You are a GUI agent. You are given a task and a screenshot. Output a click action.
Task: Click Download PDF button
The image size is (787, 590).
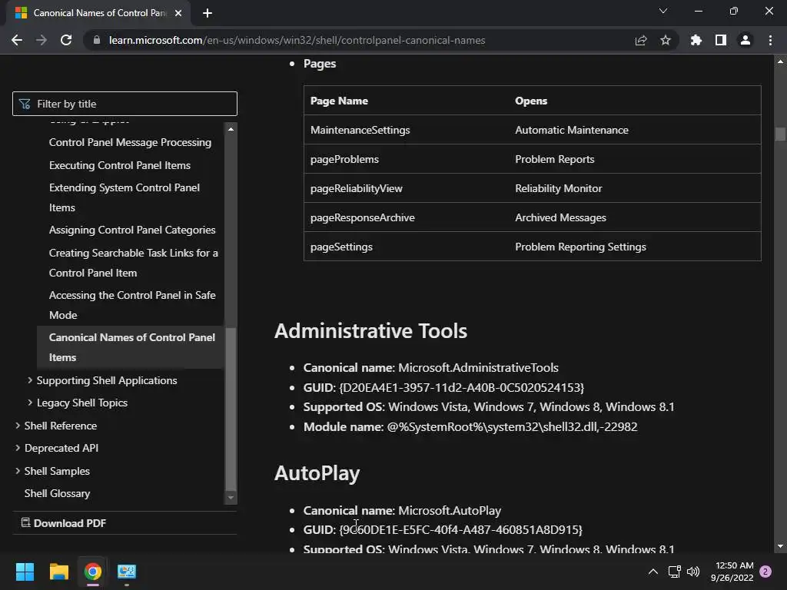(x=64, y=523)
